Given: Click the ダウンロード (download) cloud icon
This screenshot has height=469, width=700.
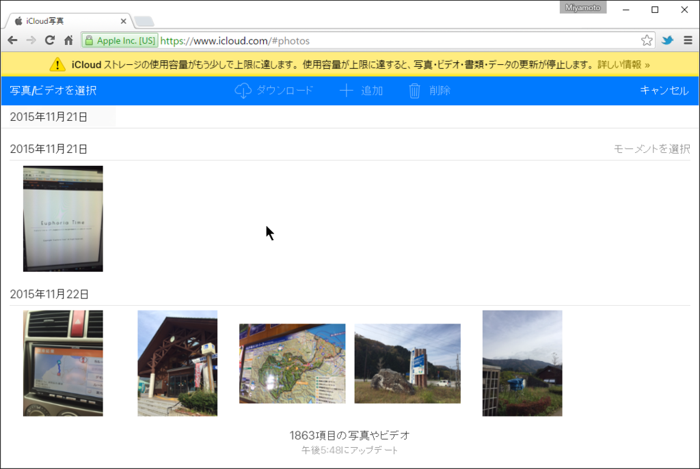Looking at the screenshot, I should point(243,90).
